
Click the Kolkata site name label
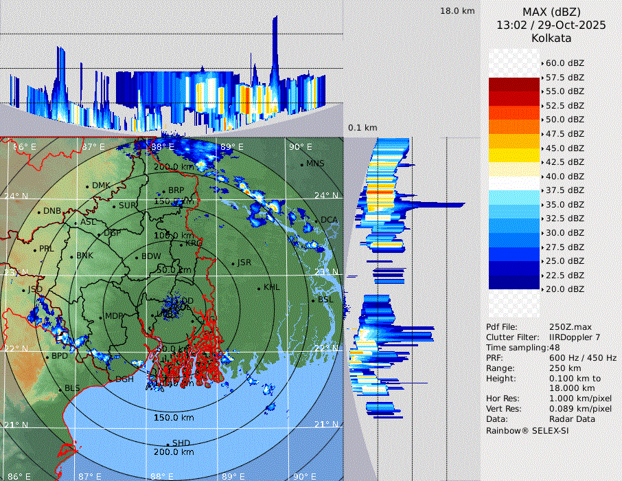(x=551, y=38)
